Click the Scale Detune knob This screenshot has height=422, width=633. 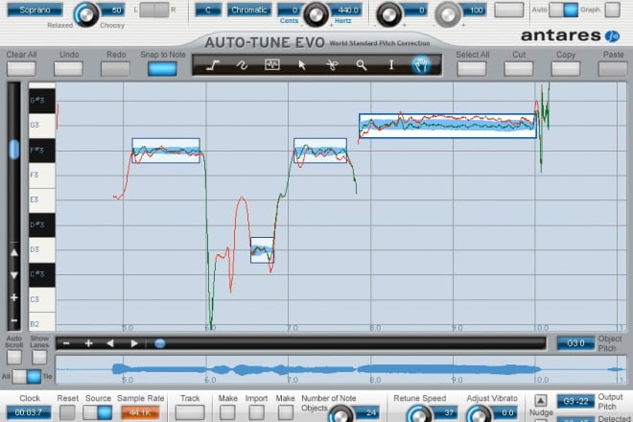coord(316,14)
